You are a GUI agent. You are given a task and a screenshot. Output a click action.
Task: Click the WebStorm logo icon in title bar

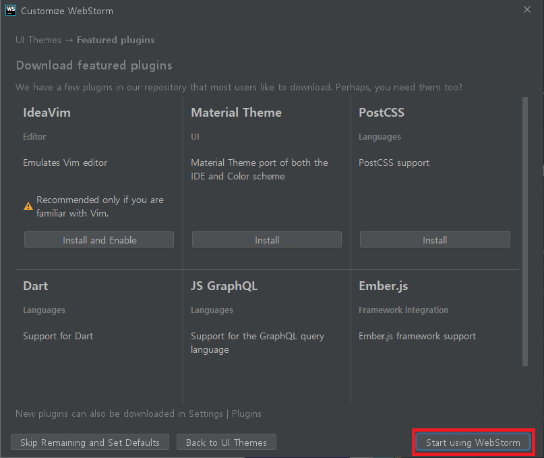(11, 10)
